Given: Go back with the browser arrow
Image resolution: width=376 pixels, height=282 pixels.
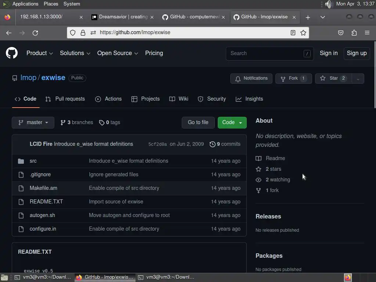Looking at the screenshot, I should 9,33.
